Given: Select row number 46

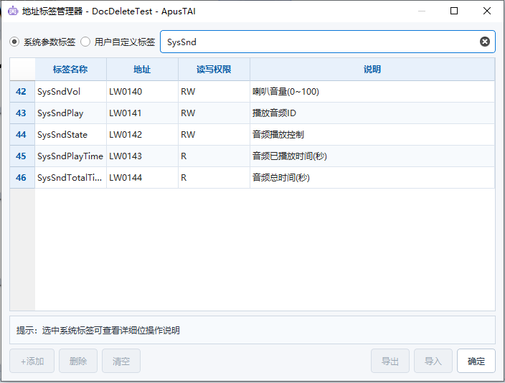Looking at the screenshot, I should (x=22, y=177).
